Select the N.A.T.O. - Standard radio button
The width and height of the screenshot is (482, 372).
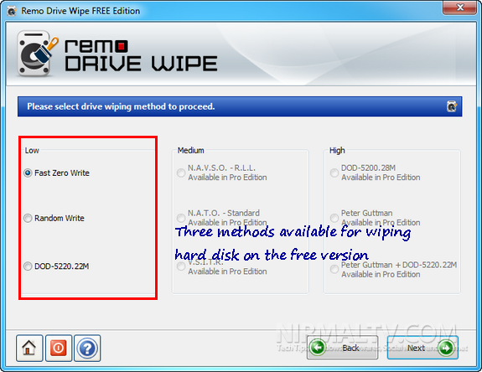click(181, 218)
